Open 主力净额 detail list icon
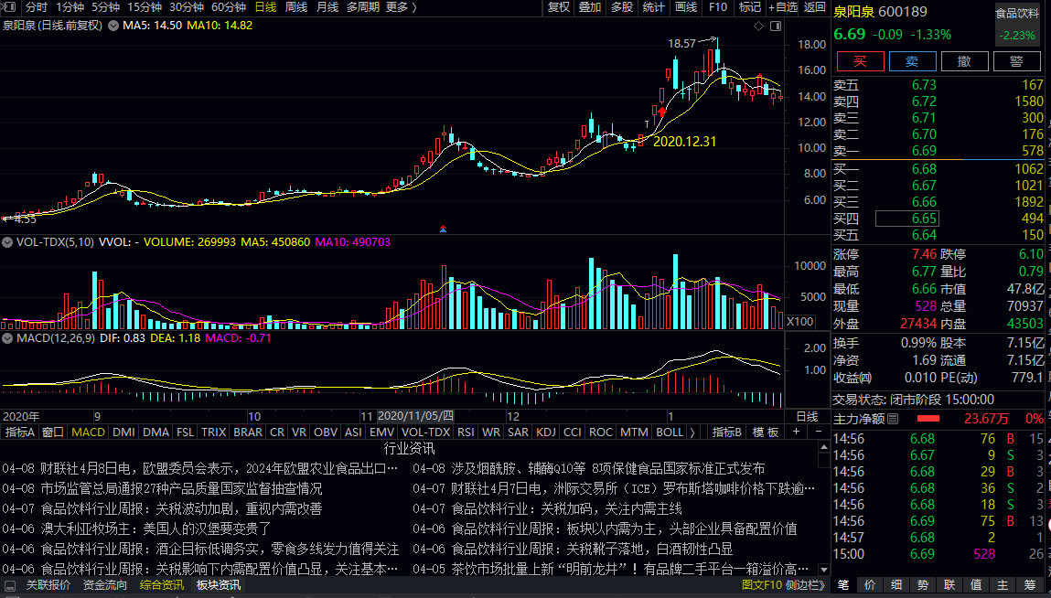This screenshot has height=598, width=1051. (x=892, y=419)
